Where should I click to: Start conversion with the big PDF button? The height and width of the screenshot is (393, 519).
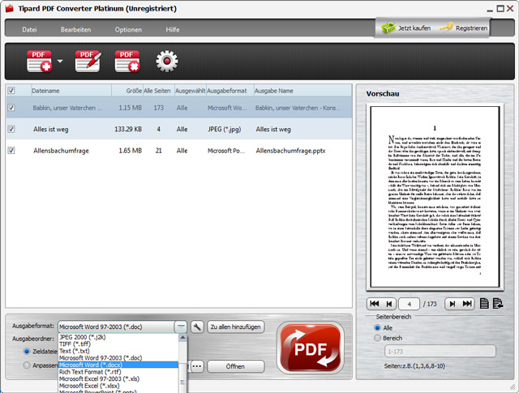(310, 348)
